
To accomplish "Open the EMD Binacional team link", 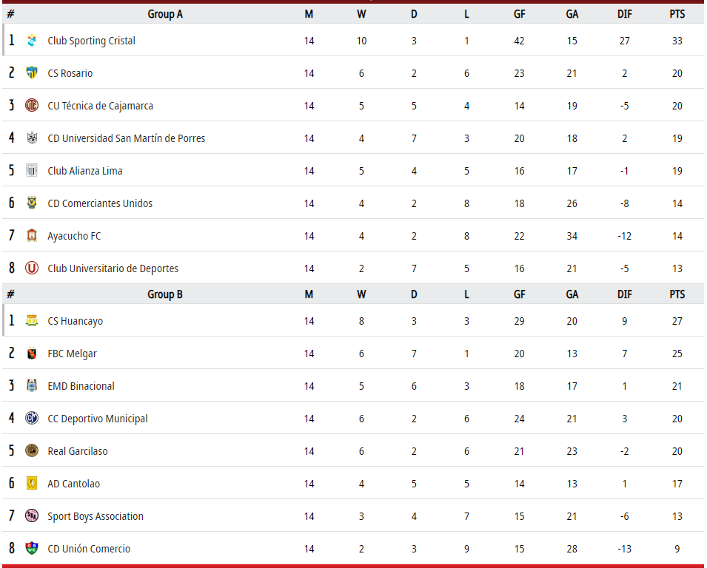I will 81,386.
